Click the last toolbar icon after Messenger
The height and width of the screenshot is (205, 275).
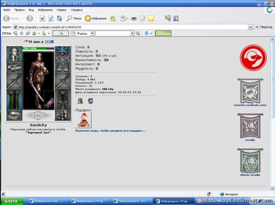click(176, 18)
